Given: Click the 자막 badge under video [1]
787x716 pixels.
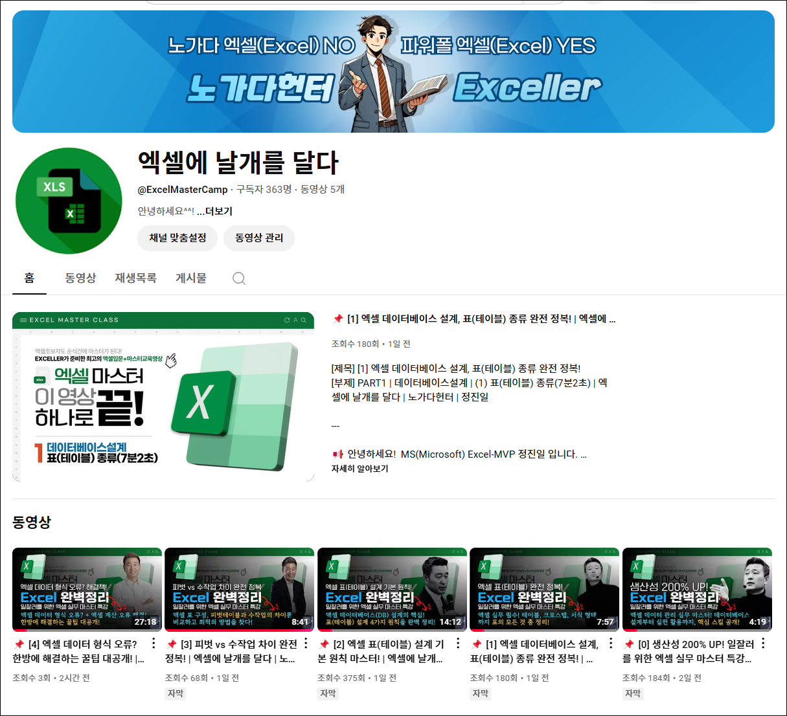Looking at the screenshot, I should tap(481, 693).
